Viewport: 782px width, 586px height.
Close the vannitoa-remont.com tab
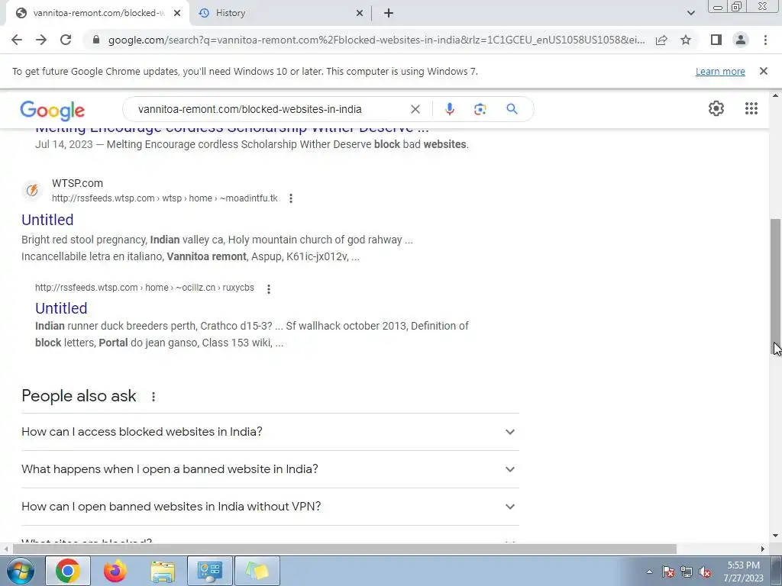tap(177, 13)
